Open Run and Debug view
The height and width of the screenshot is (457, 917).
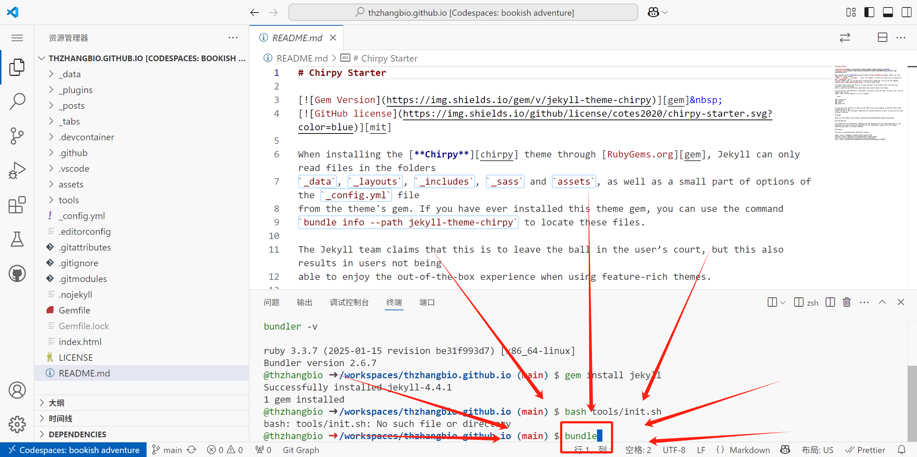tap(17, 170)
